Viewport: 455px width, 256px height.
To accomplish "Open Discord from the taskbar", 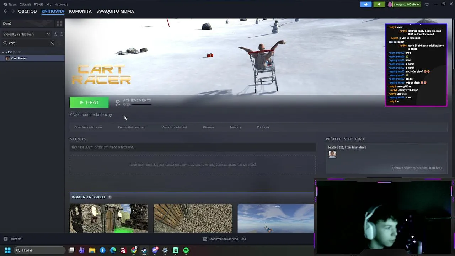I will tap(155, 250).
